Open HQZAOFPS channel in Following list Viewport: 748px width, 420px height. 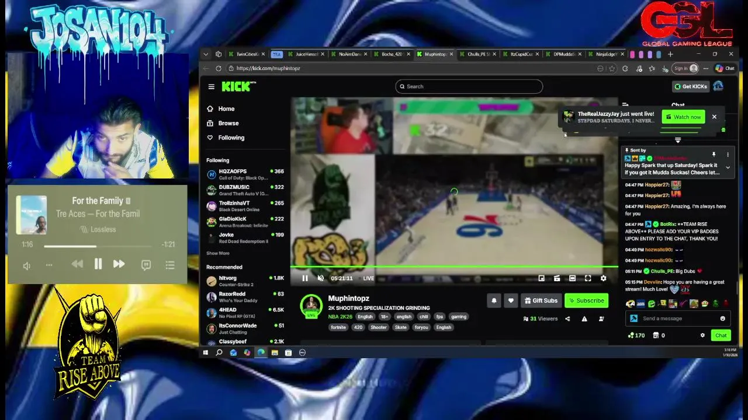pyautogui.click(x=245, y=174)
